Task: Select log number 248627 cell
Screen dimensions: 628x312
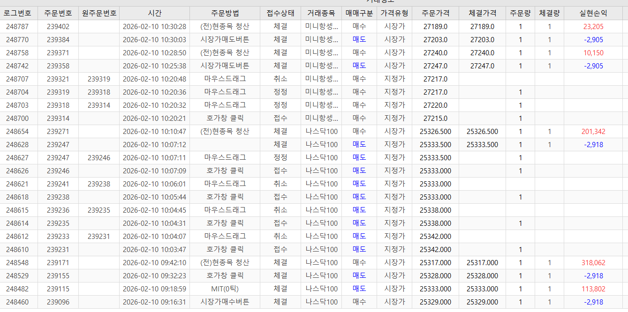Action: point(18,158)
